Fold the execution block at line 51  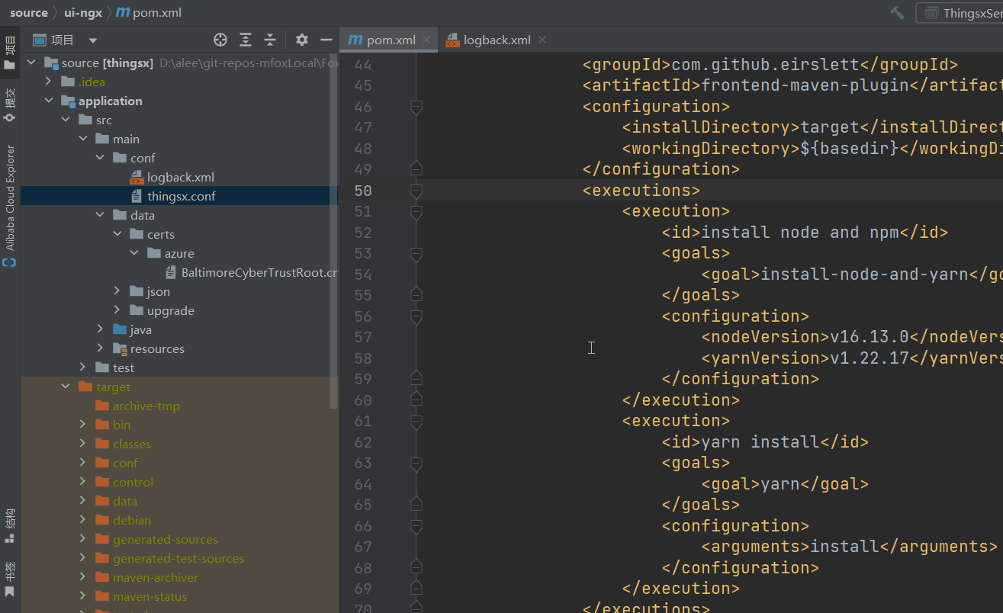click(416, 211)
